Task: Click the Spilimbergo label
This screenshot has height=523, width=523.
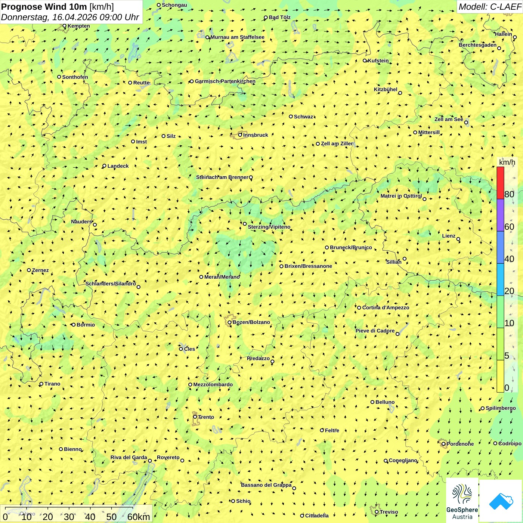Action: (501, 408)
